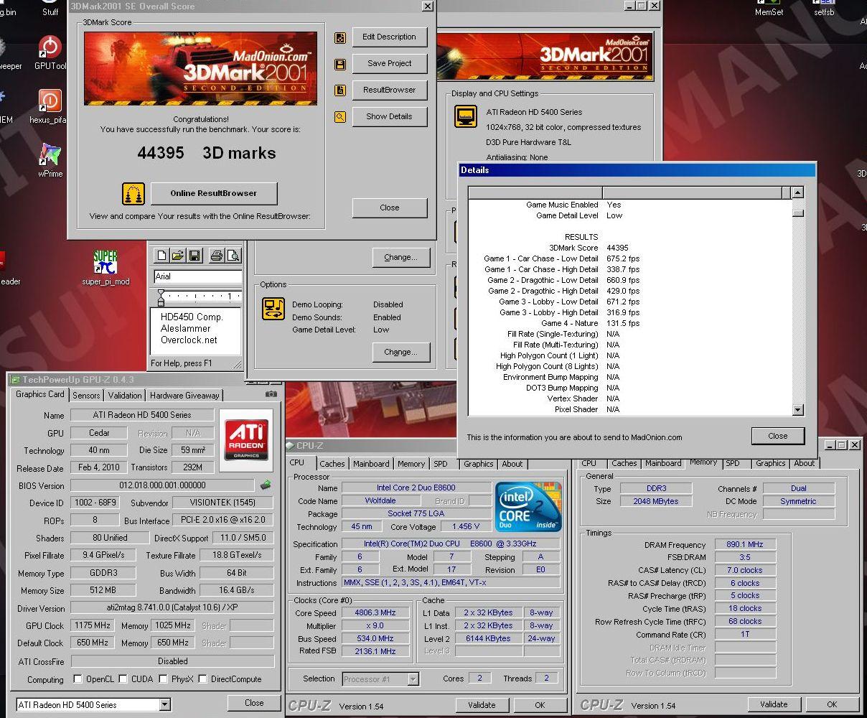Click the Edit Description icon in 3DMark
Image resolution: width=867 pixels, height=718 pixels.
340,37
